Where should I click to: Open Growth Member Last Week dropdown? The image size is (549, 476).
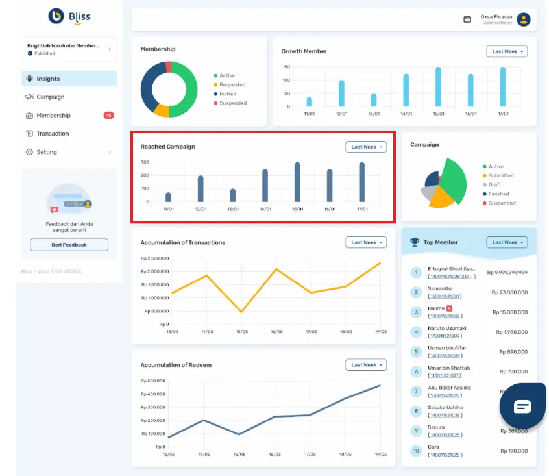point(507,51)
